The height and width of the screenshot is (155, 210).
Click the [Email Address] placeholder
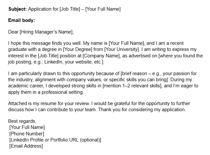[26, 146]
